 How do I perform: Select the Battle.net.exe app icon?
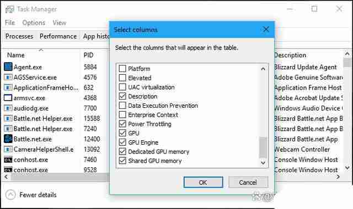click(8, 139)
